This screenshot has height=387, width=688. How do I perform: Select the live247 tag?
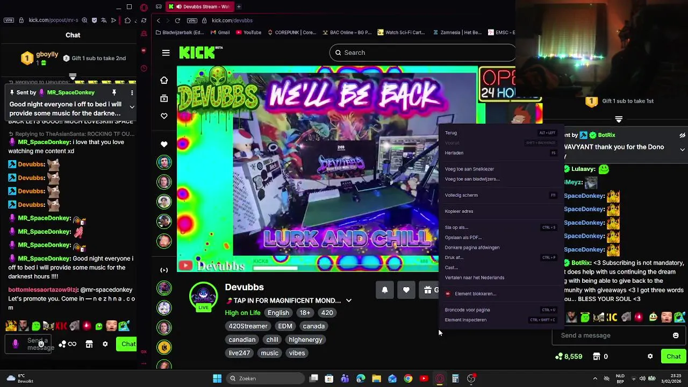[239, 353]
